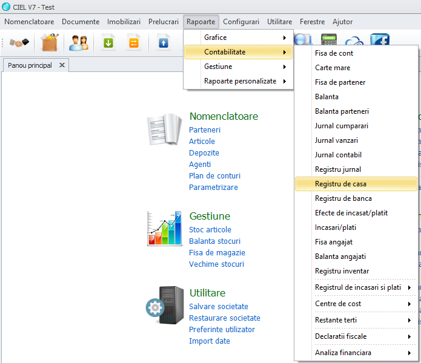Open Jurnal vanzari report
421x363 pixels.
tap(356, 140)
